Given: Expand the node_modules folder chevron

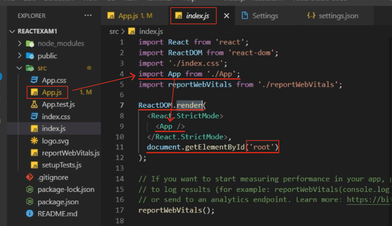Looking at the screenshot, I should (20, 43).
